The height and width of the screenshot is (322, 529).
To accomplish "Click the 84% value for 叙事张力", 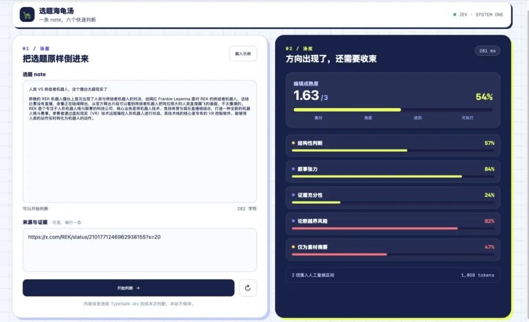I will pos(489,169).
